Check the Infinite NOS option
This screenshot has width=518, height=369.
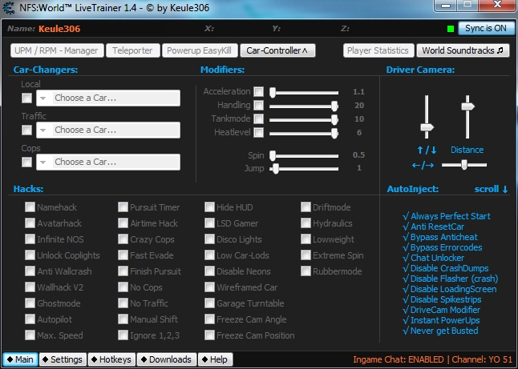pyautogui.click(x=30, y=239)
